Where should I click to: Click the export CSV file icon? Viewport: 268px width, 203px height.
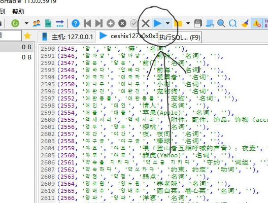tap(48, 23)
